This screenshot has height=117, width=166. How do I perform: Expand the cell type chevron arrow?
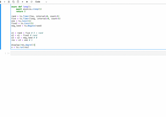[46, 2]
